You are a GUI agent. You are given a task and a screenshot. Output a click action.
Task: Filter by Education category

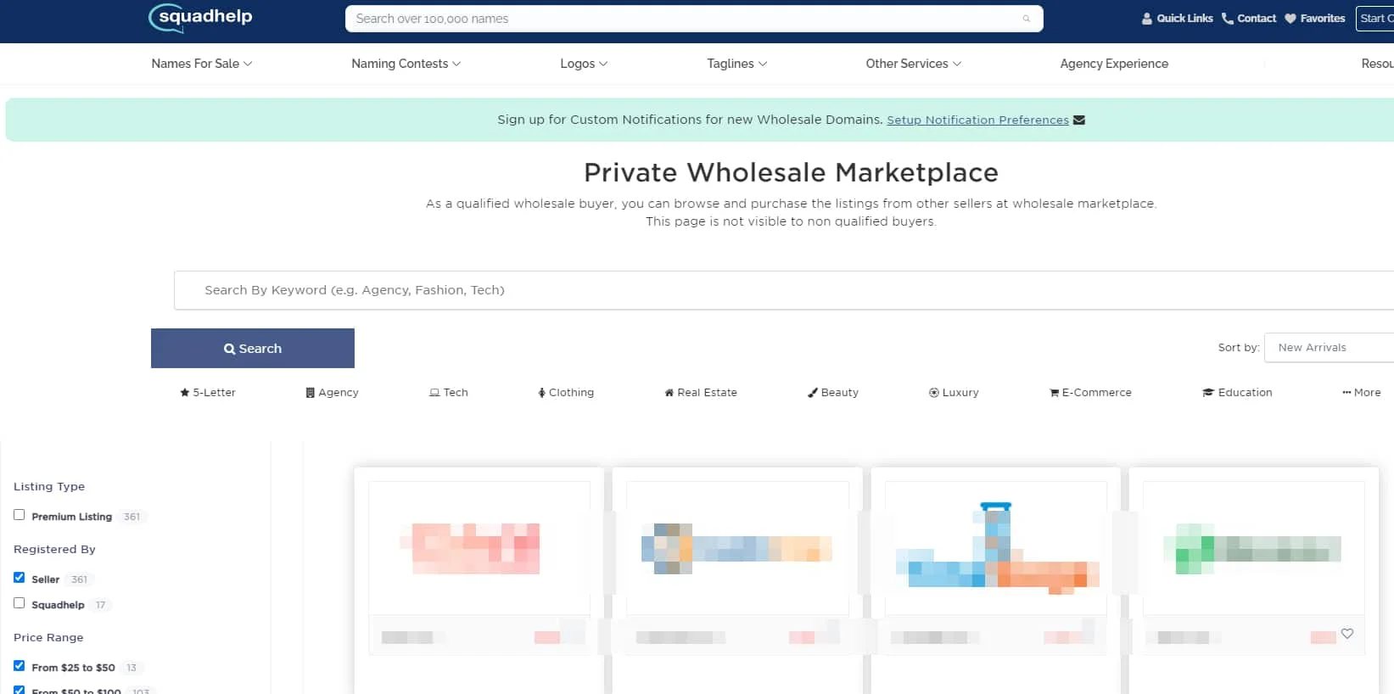1237,393
